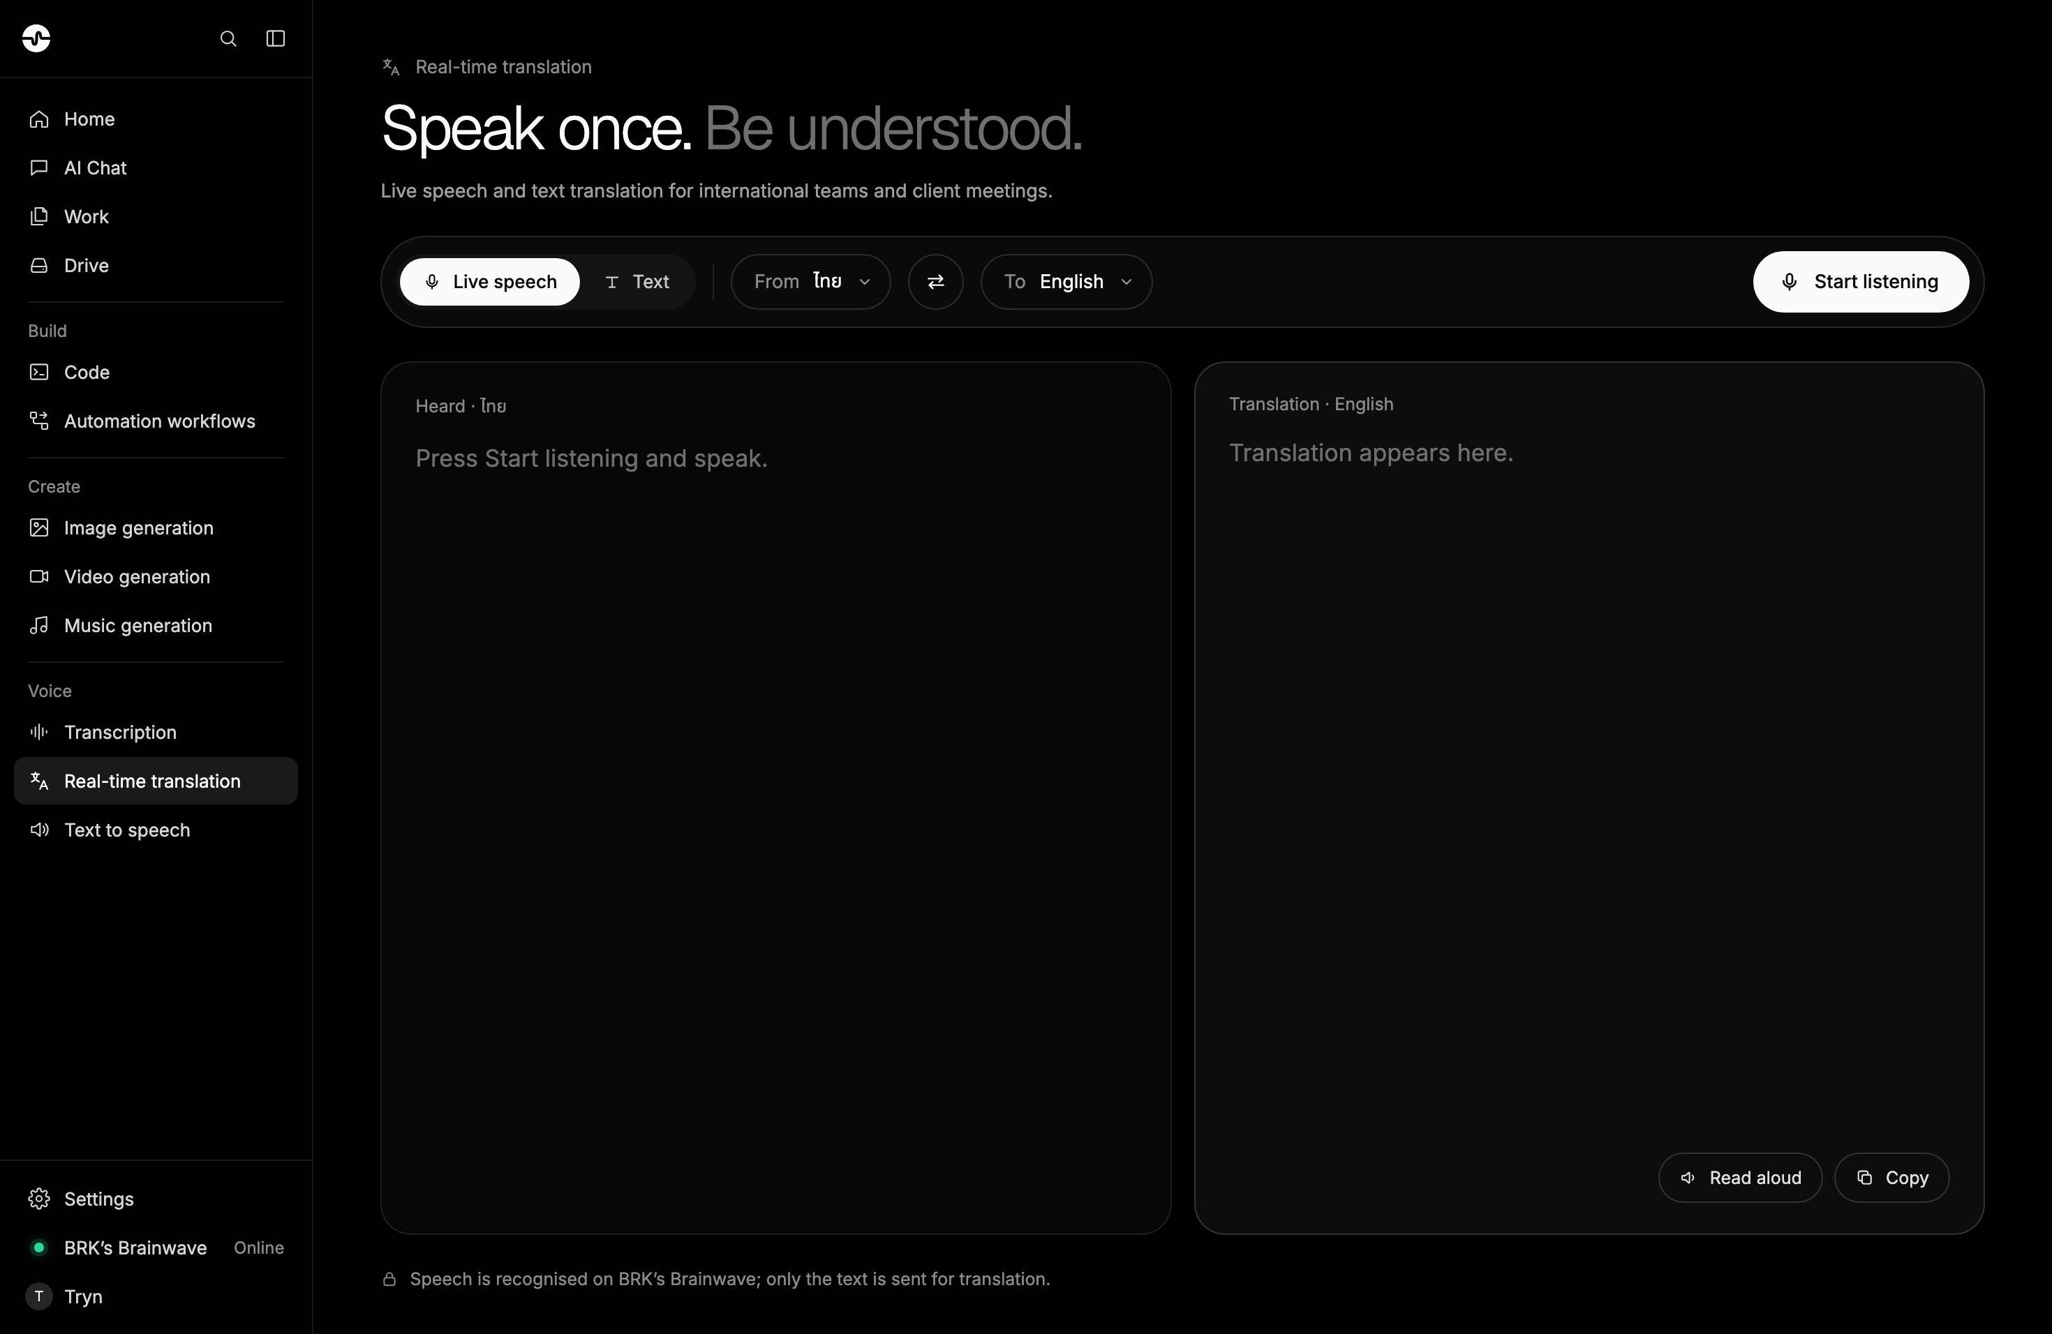This screenshot has width=2052, height=1334.
Task: Click the Video generation camera icon
Action: click(39, 576)
